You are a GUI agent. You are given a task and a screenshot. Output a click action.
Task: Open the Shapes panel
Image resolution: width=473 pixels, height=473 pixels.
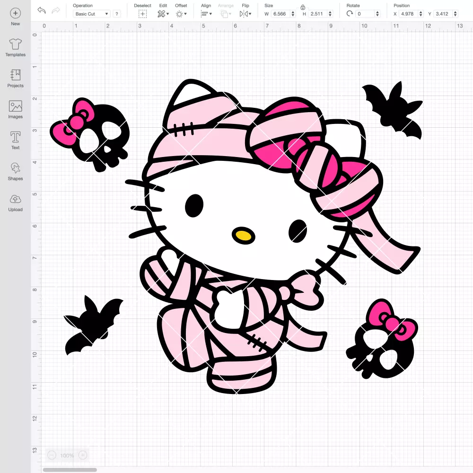16,172
